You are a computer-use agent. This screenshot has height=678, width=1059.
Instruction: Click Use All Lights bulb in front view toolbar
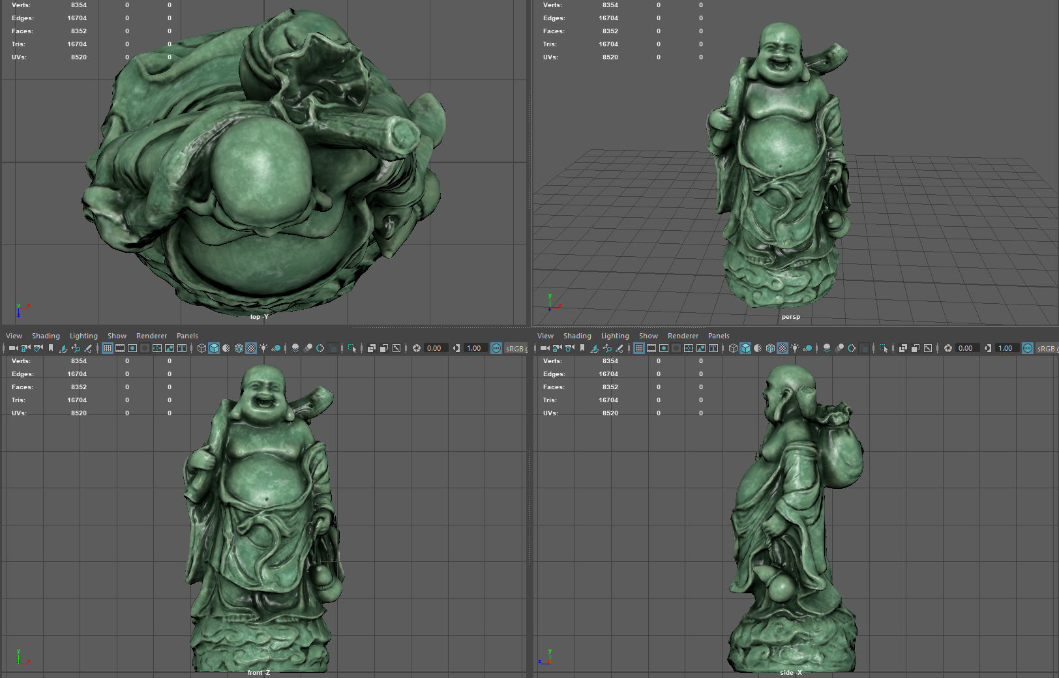coord(264,348)
